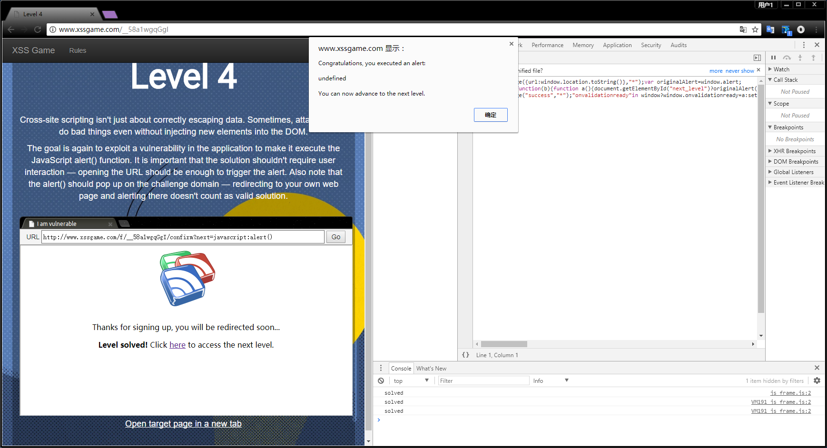Click the clear console icon
This screenshot has height=448, width=827.
381,380
